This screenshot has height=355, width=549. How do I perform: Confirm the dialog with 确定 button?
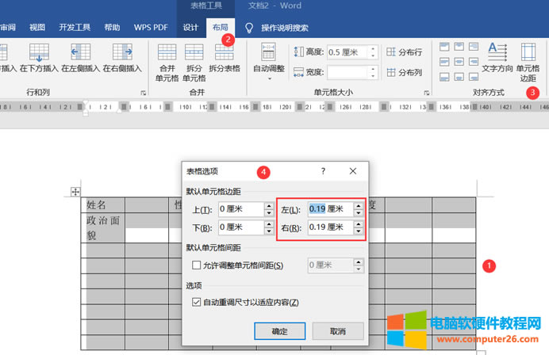point(280,330)
